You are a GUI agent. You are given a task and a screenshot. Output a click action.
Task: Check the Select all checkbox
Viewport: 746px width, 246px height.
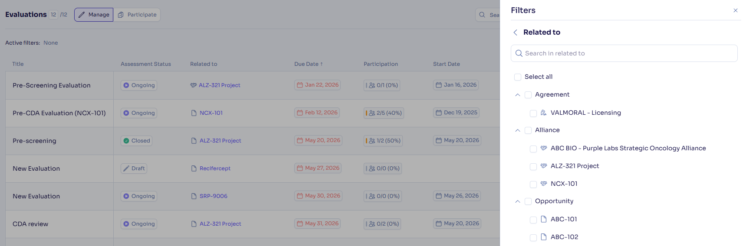click(x=518, y=77)
